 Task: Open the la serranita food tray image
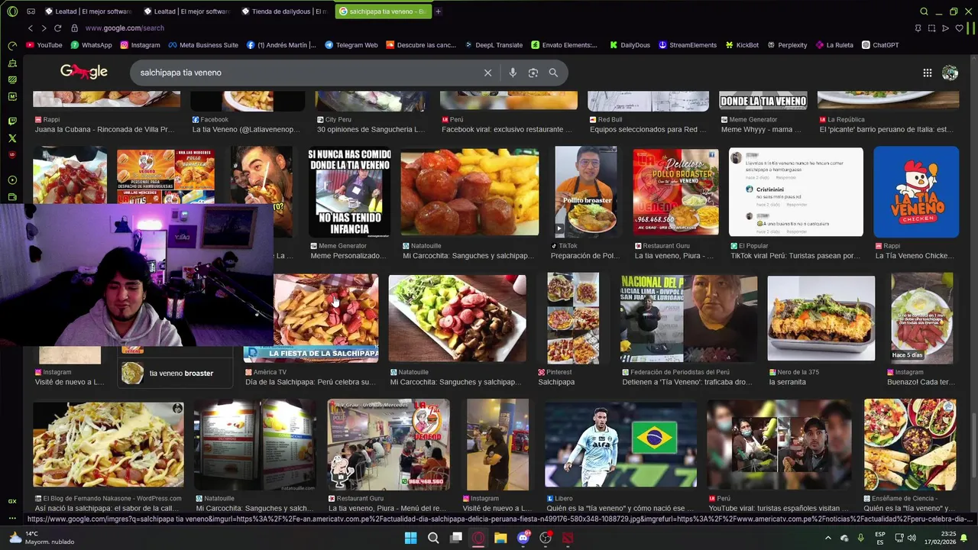pos(821,318)
